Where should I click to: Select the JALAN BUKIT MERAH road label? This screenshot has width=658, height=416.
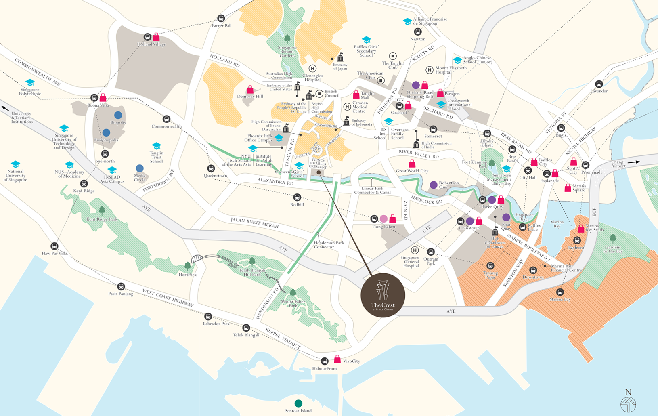[254, 223]
